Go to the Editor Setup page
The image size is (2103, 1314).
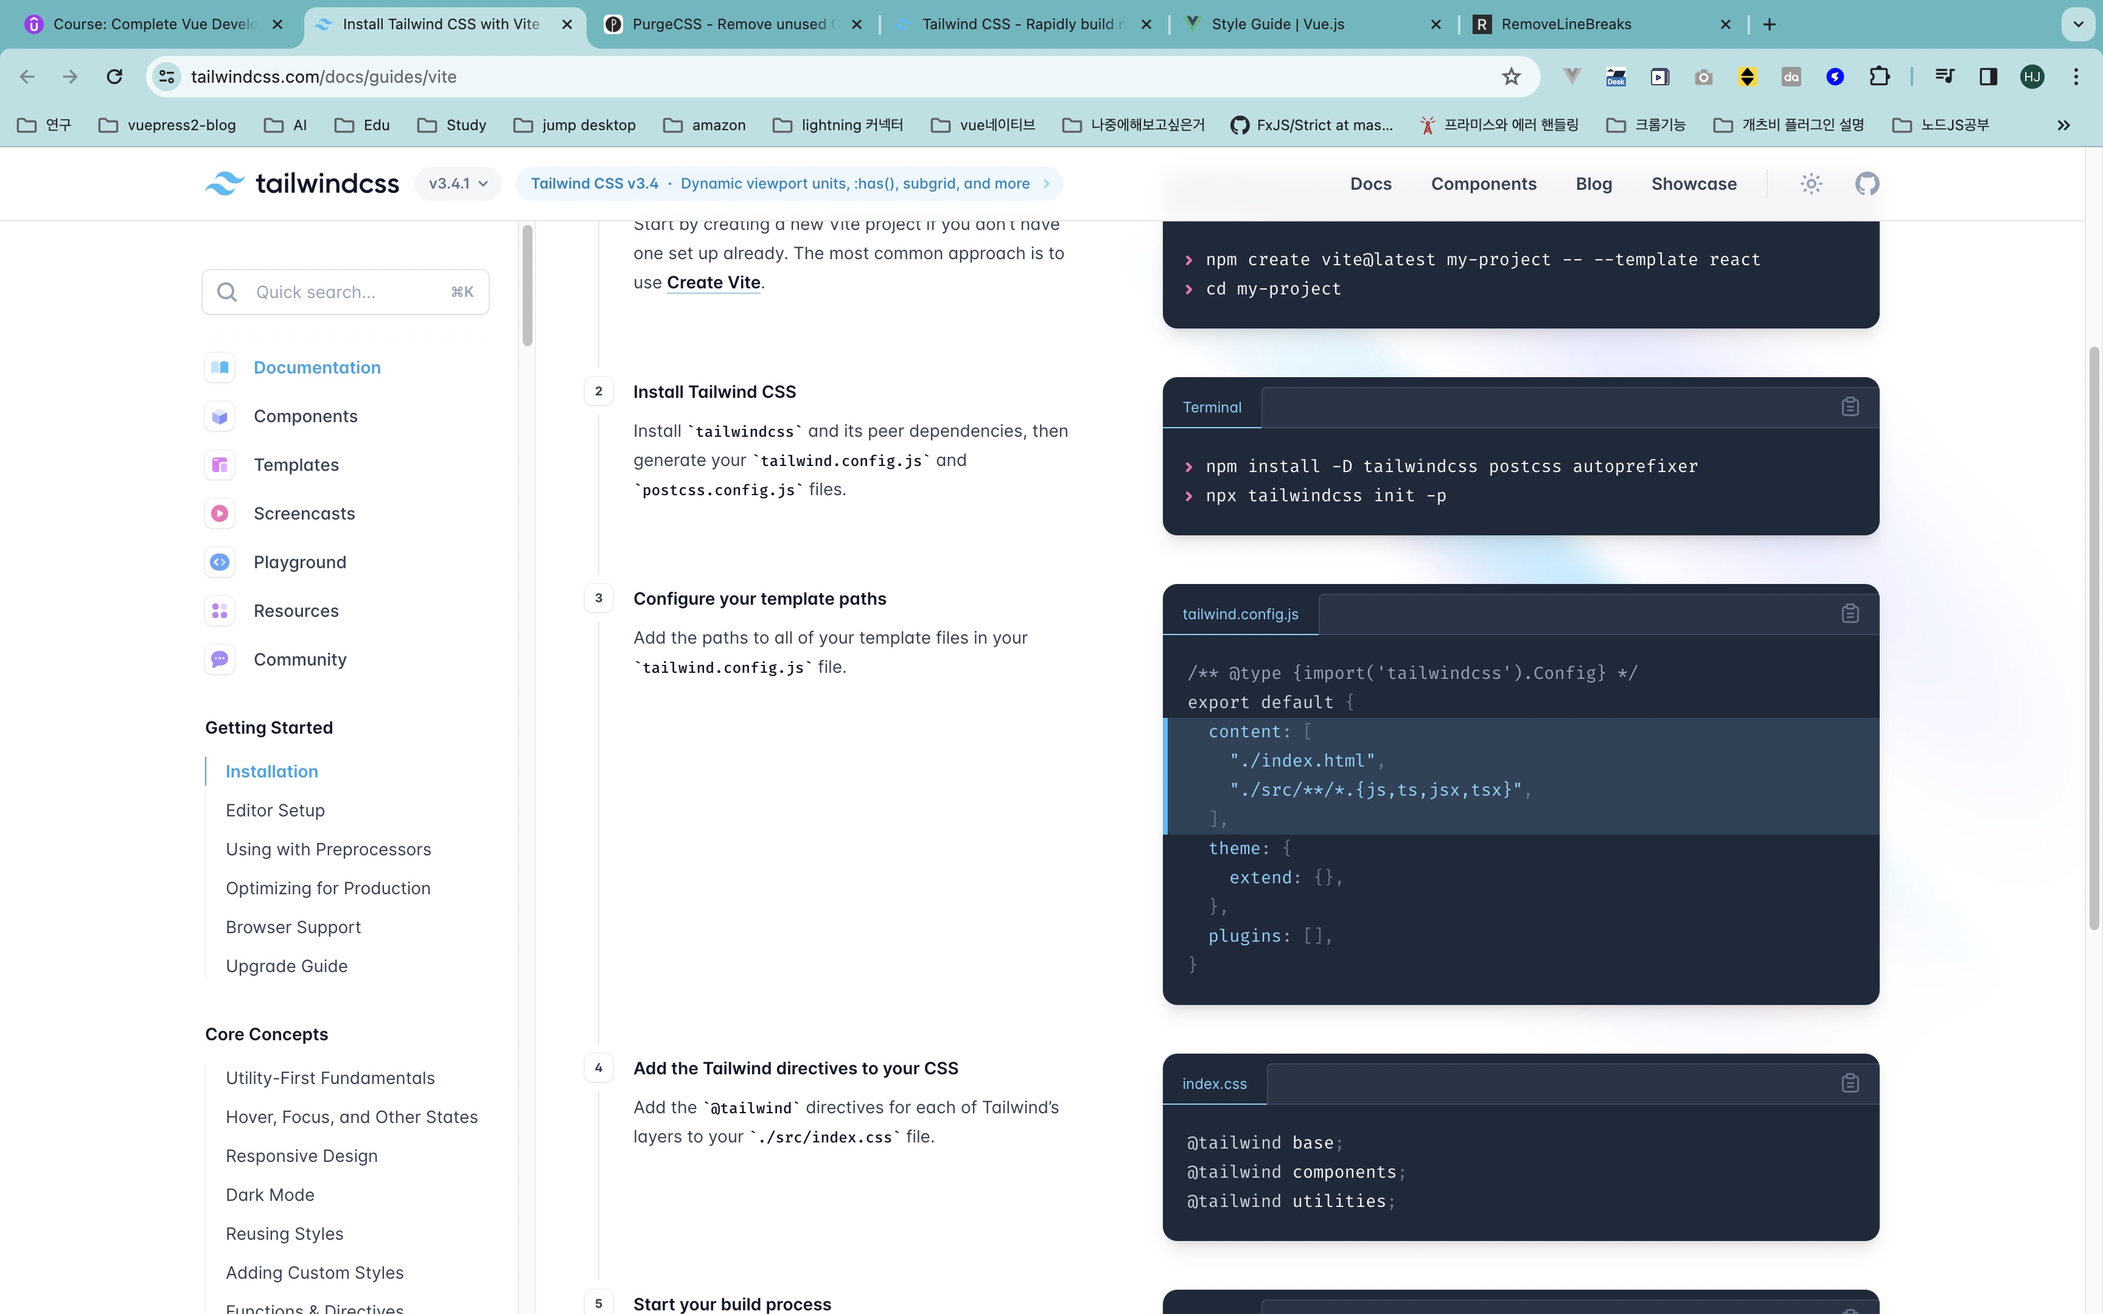274,810
